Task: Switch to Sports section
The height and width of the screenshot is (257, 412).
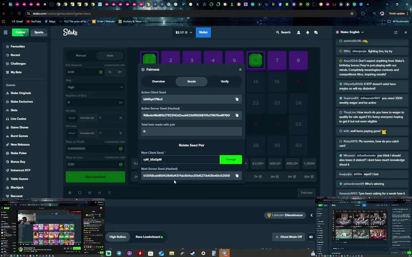Action: pos(39,32)
